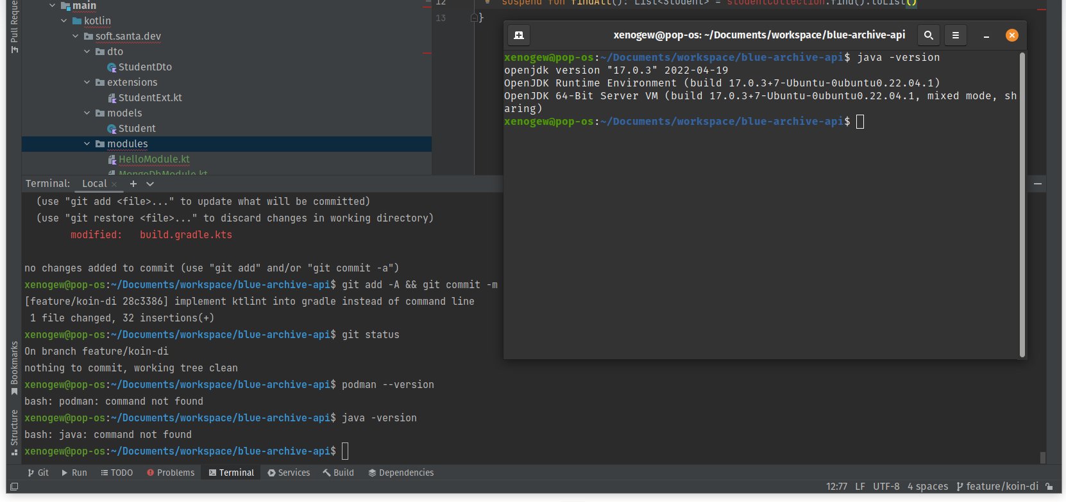
Task: Click the IDE terminal prompt cursor box
Action: [x=345, y=451]
